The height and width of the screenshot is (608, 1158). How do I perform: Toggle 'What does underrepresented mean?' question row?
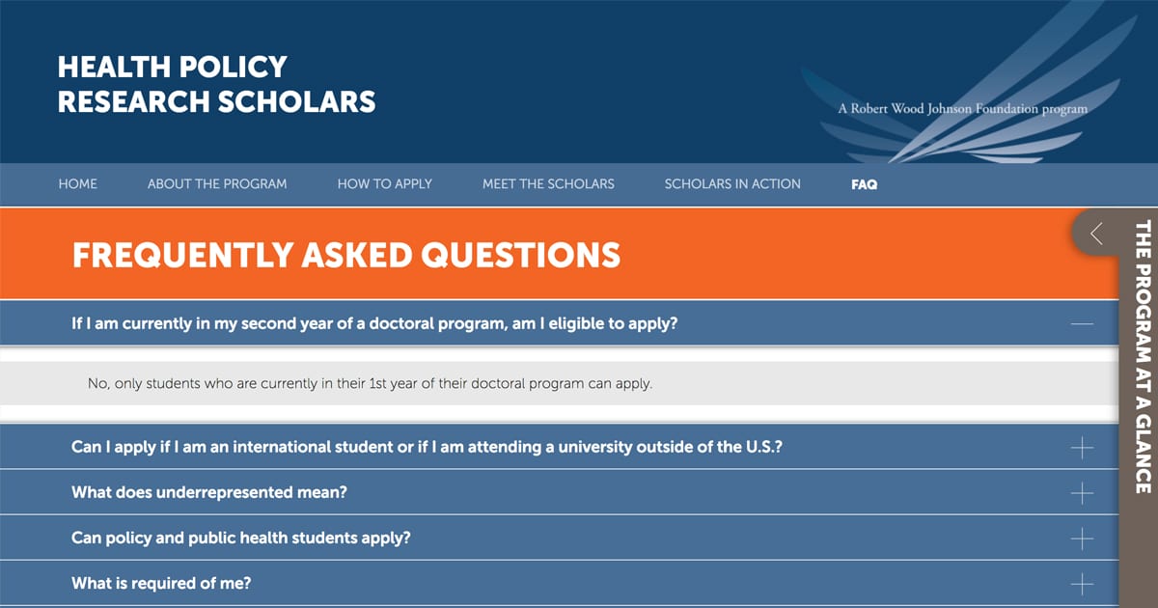559,492
